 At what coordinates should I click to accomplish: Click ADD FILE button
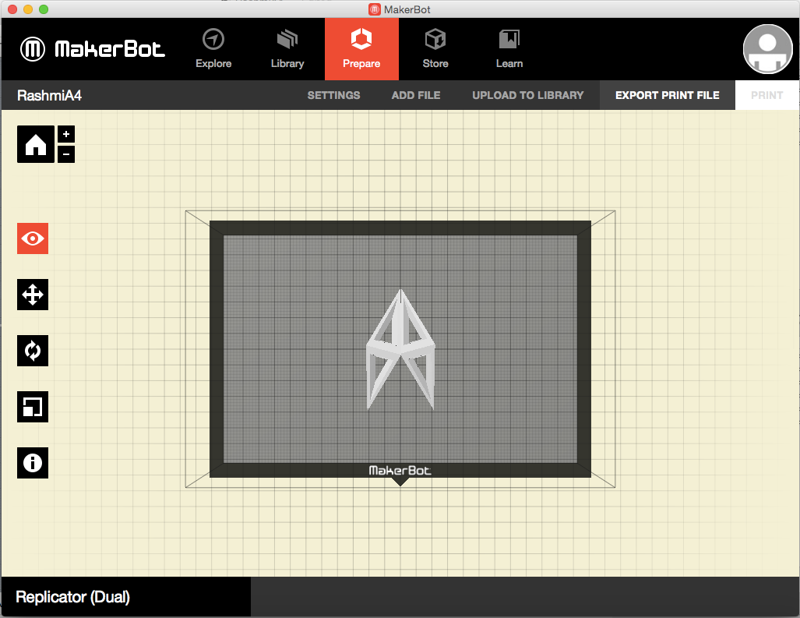point(416,95)
